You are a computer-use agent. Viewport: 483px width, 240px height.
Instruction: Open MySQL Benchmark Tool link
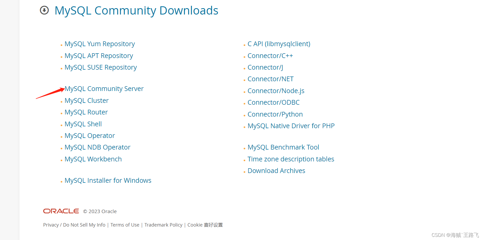coord(283,147)
